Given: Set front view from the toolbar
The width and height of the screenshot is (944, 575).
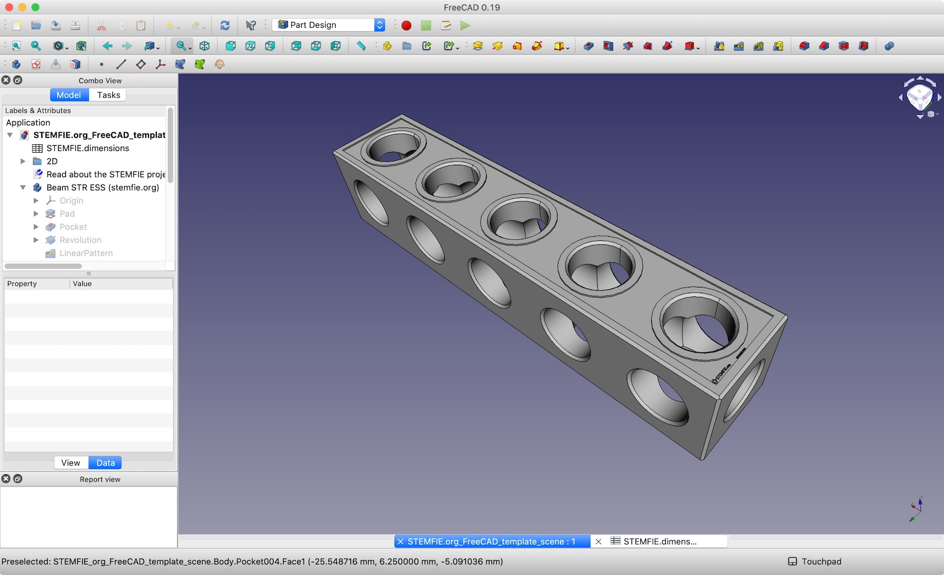Looking at the screenshot, I should point(230,46).
